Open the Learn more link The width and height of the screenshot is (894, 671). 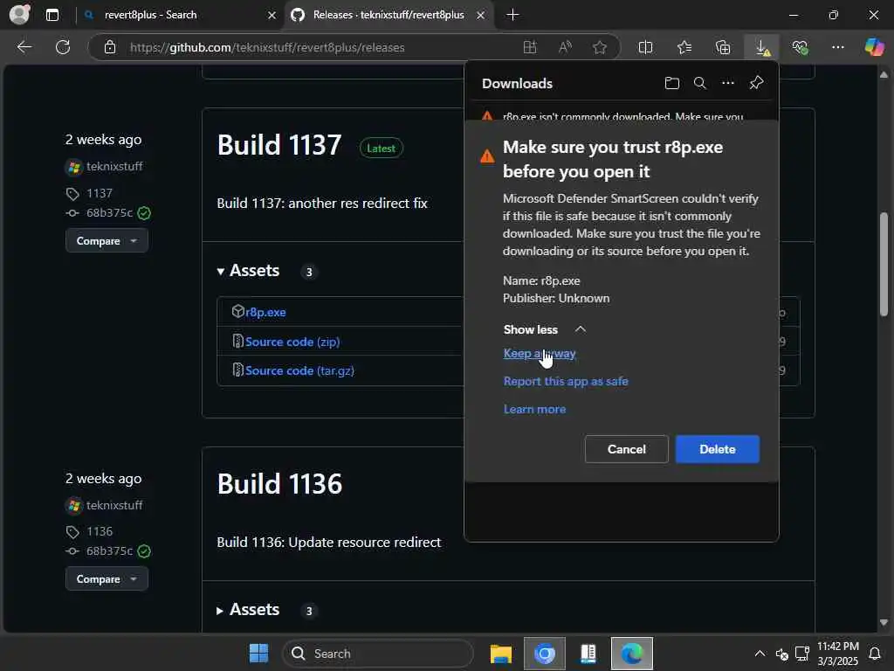pyautogui.click(x=535, y=409)
